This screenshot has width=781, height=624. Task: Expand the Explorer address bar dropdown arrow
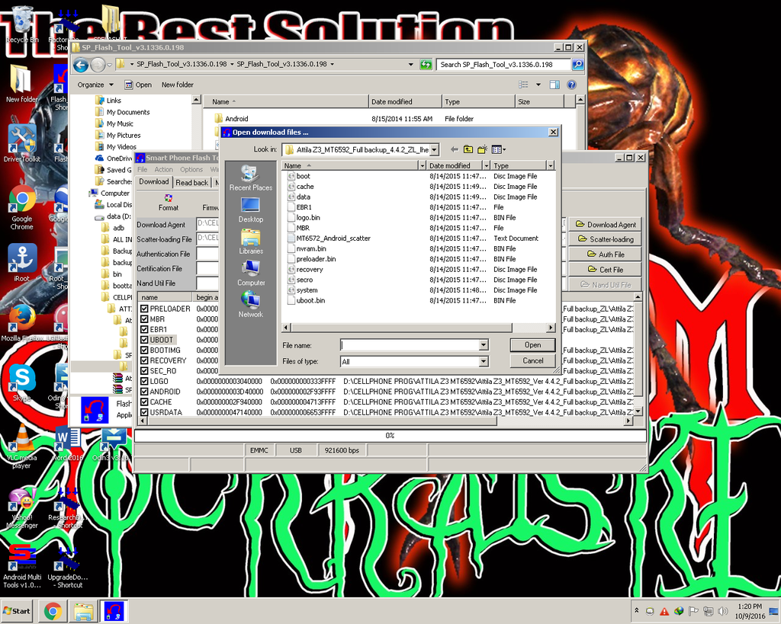click(410, 64)
